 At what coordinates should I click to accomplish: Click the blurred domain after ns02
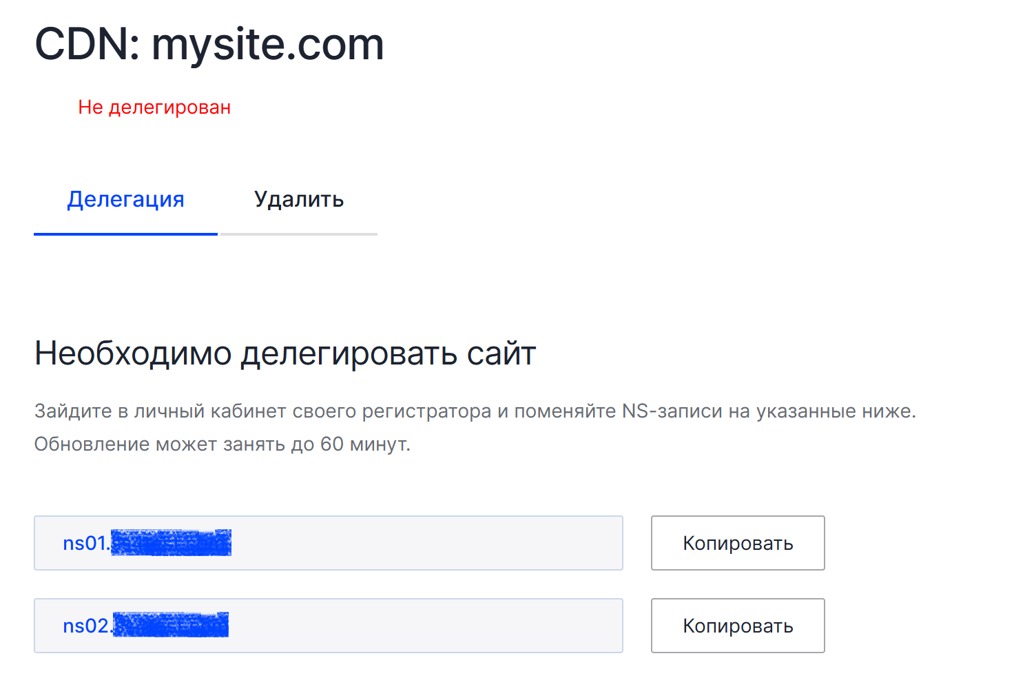click(x=170, y=625)
